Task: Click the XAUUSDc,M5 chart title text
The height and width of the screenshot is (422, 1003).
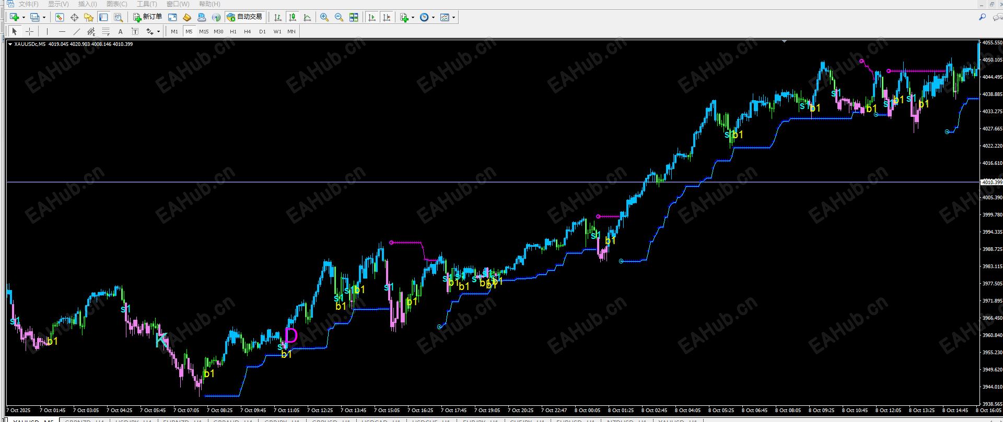Action: (x=30, y=44)
